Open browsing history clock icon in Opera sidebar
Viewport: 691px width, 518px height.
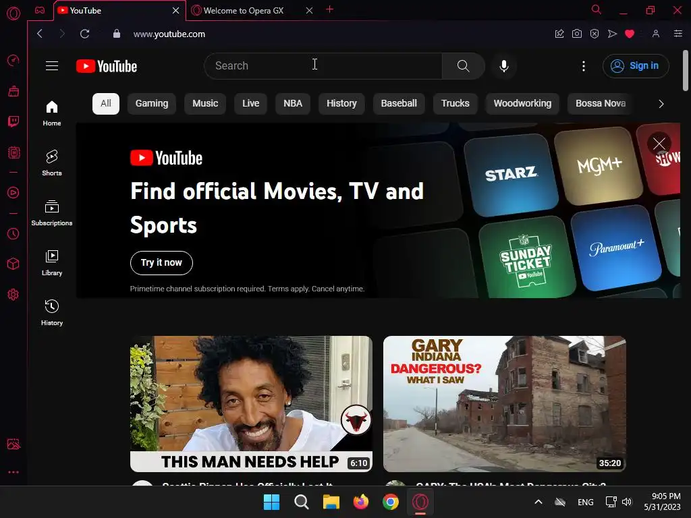coord(13,233)
